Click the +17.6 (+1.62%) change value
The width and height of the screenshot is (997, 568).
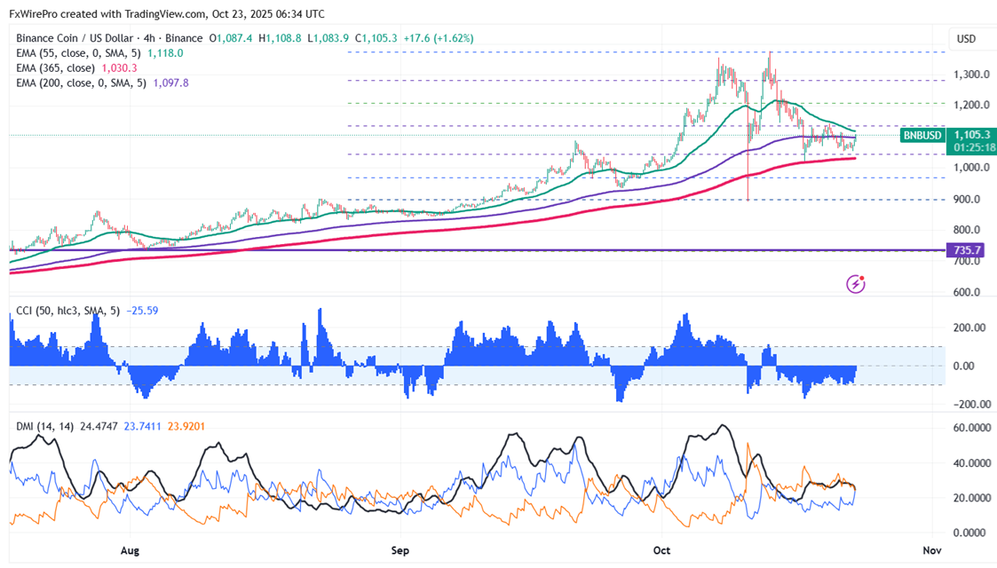coord(438,38)
